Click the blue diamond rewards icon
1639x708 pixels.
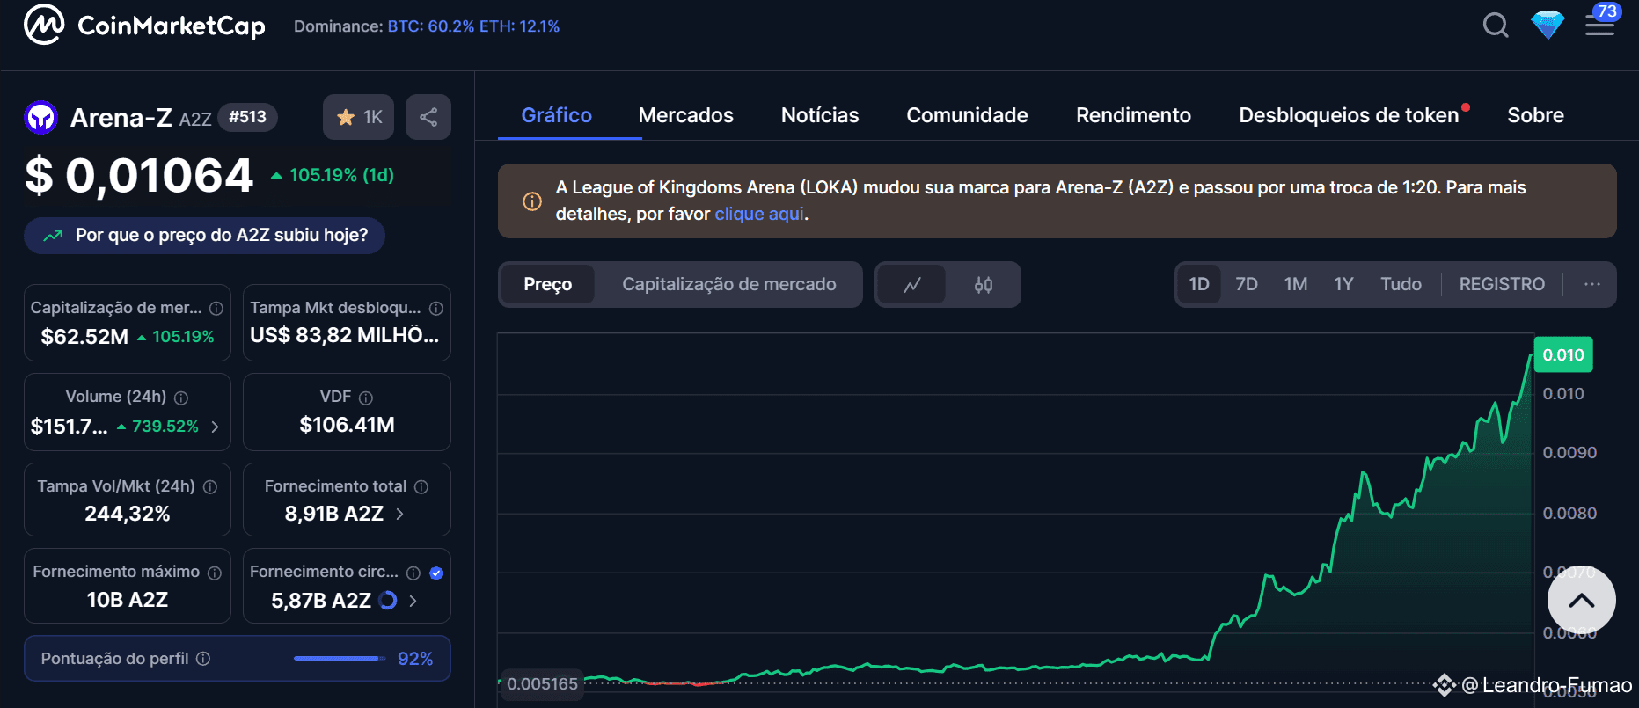[x=1548, y=25]
